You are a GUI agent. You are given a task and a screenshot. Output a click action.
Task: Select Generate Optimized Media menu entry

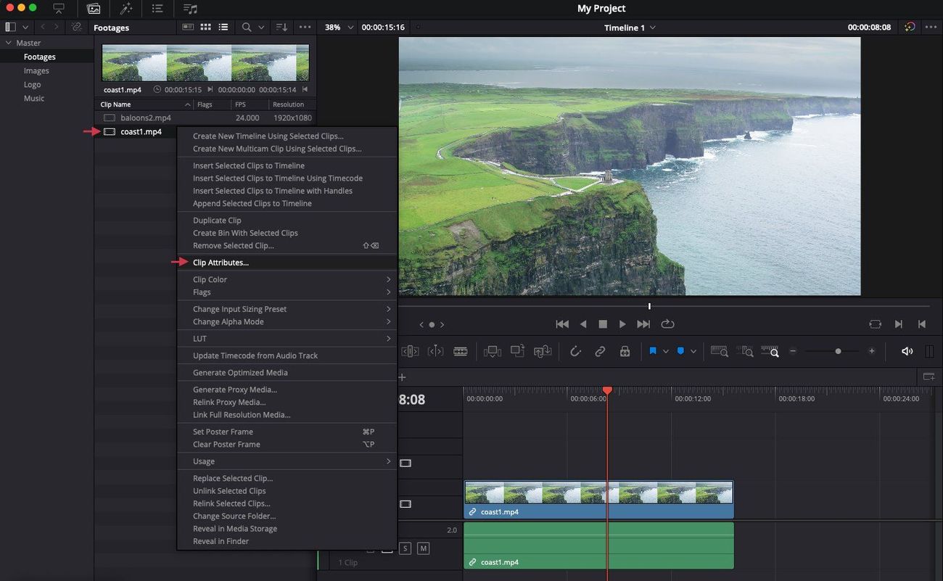[240, 373]
